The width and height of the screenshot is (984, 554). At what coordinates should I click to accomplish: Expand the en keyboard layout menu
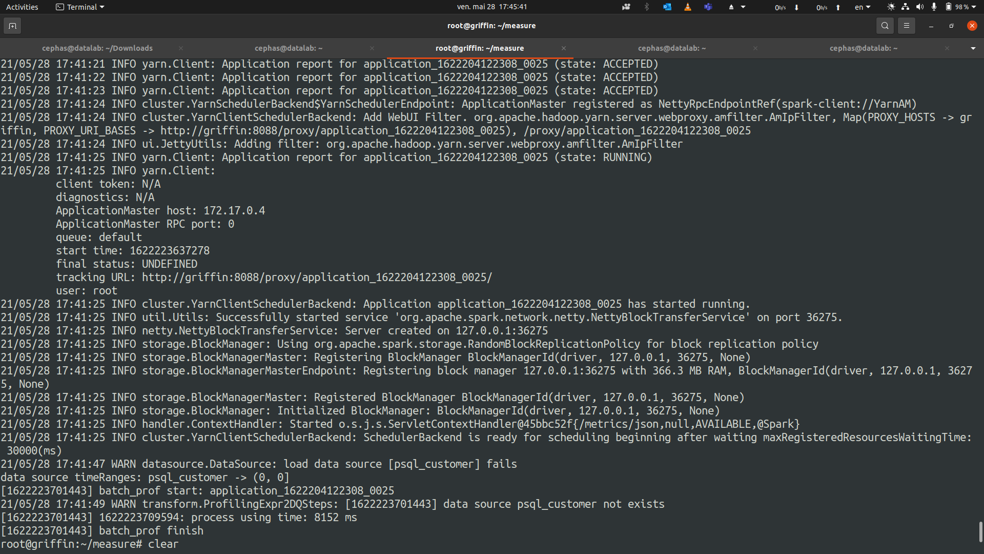coord(862,7)
